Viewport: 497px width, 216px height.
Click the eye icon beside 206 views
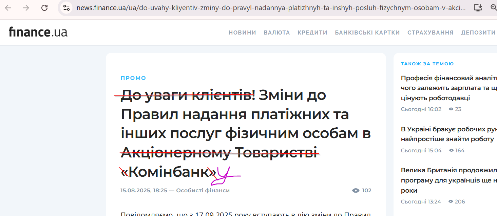click(451, 202)
